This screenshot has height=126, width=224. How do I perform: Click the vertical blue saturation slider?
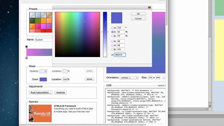105,34
